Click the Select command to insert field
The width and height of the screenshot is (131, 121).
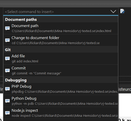coord(61,12)
